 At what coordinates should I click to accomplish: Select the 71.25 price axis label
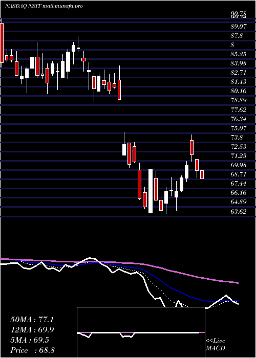(x=239, y=156)
